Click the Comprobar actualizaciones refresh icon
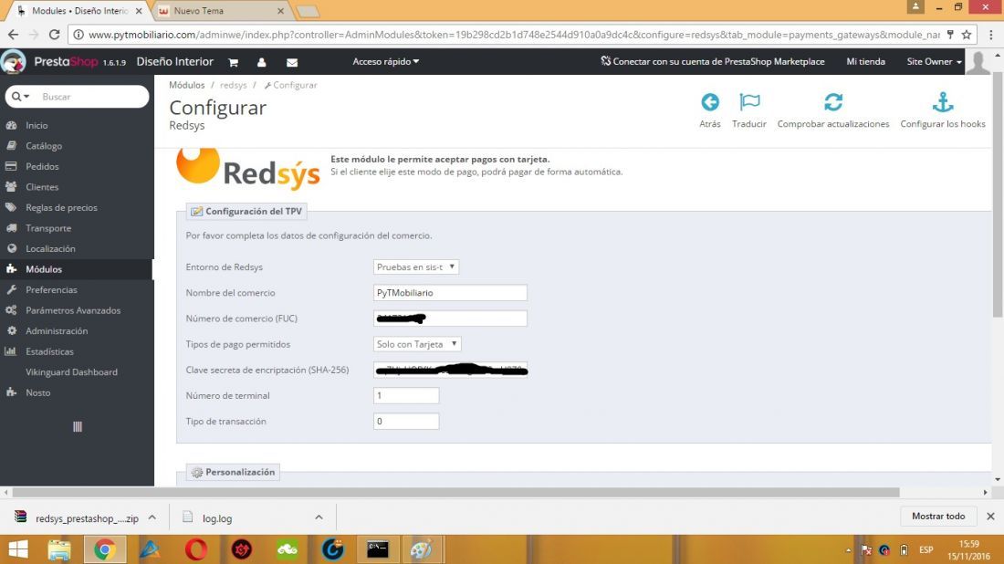The width and height of the screenshot is (1004, 564). tap(833, 102)
